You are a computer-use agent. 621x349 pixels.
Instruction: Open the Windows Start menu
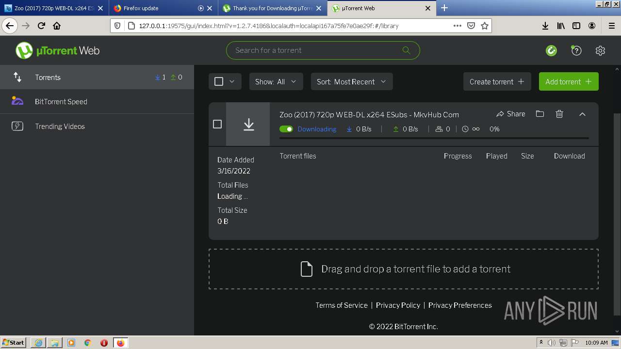click(x=13, y=342)
